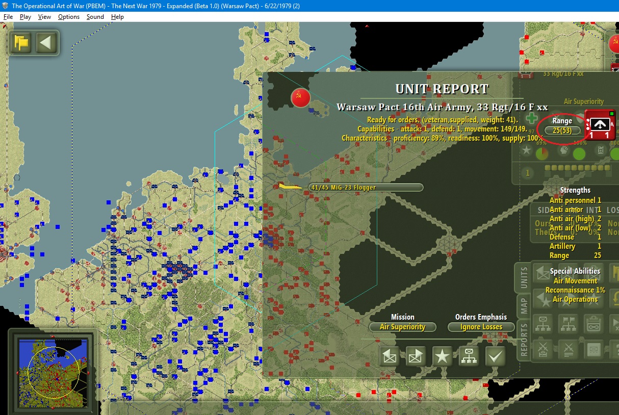619x415 pixels.
Task: Click the Range 25(53) button
Action: 562,131
